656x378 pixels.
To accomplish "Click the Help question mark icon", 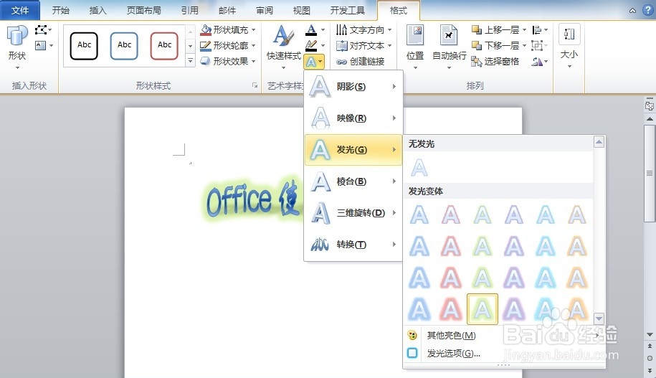I will pyautogui.click(x=648, y=10).
